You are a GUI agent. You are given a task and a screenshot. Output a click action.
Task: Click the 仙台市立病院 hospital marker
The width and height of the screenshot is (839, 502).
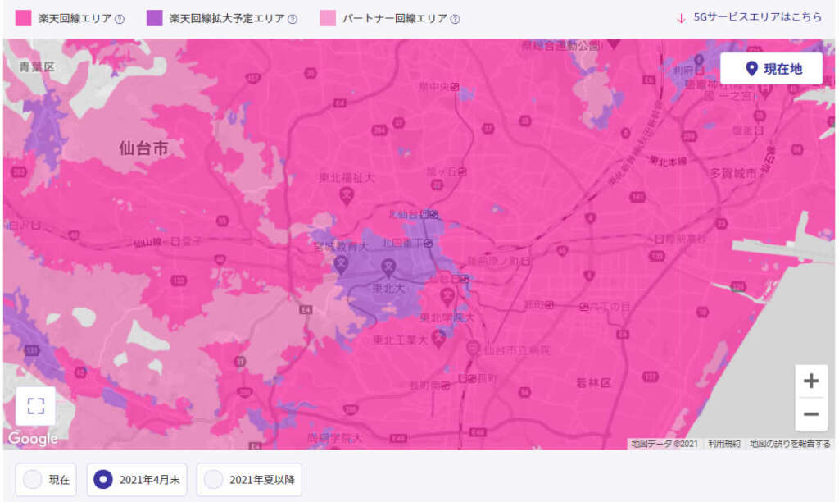pyautogui.click(x=473, y=349)
